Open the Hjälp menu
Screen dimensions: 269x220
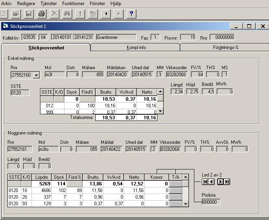tap(116, 3)
